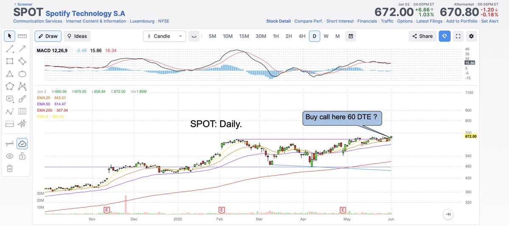Click the chart scale bracket button
The height and width of the screenshot is (226, 509).
coord(194,36)
